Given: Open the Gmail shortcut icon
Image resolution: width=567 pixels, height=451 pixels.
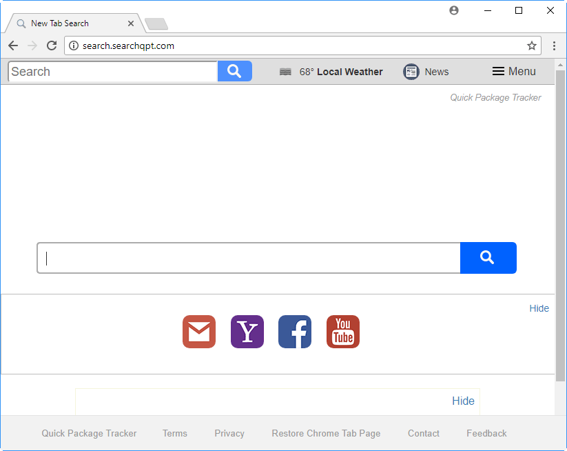Looking at the screenshot, I should [199, 332].
